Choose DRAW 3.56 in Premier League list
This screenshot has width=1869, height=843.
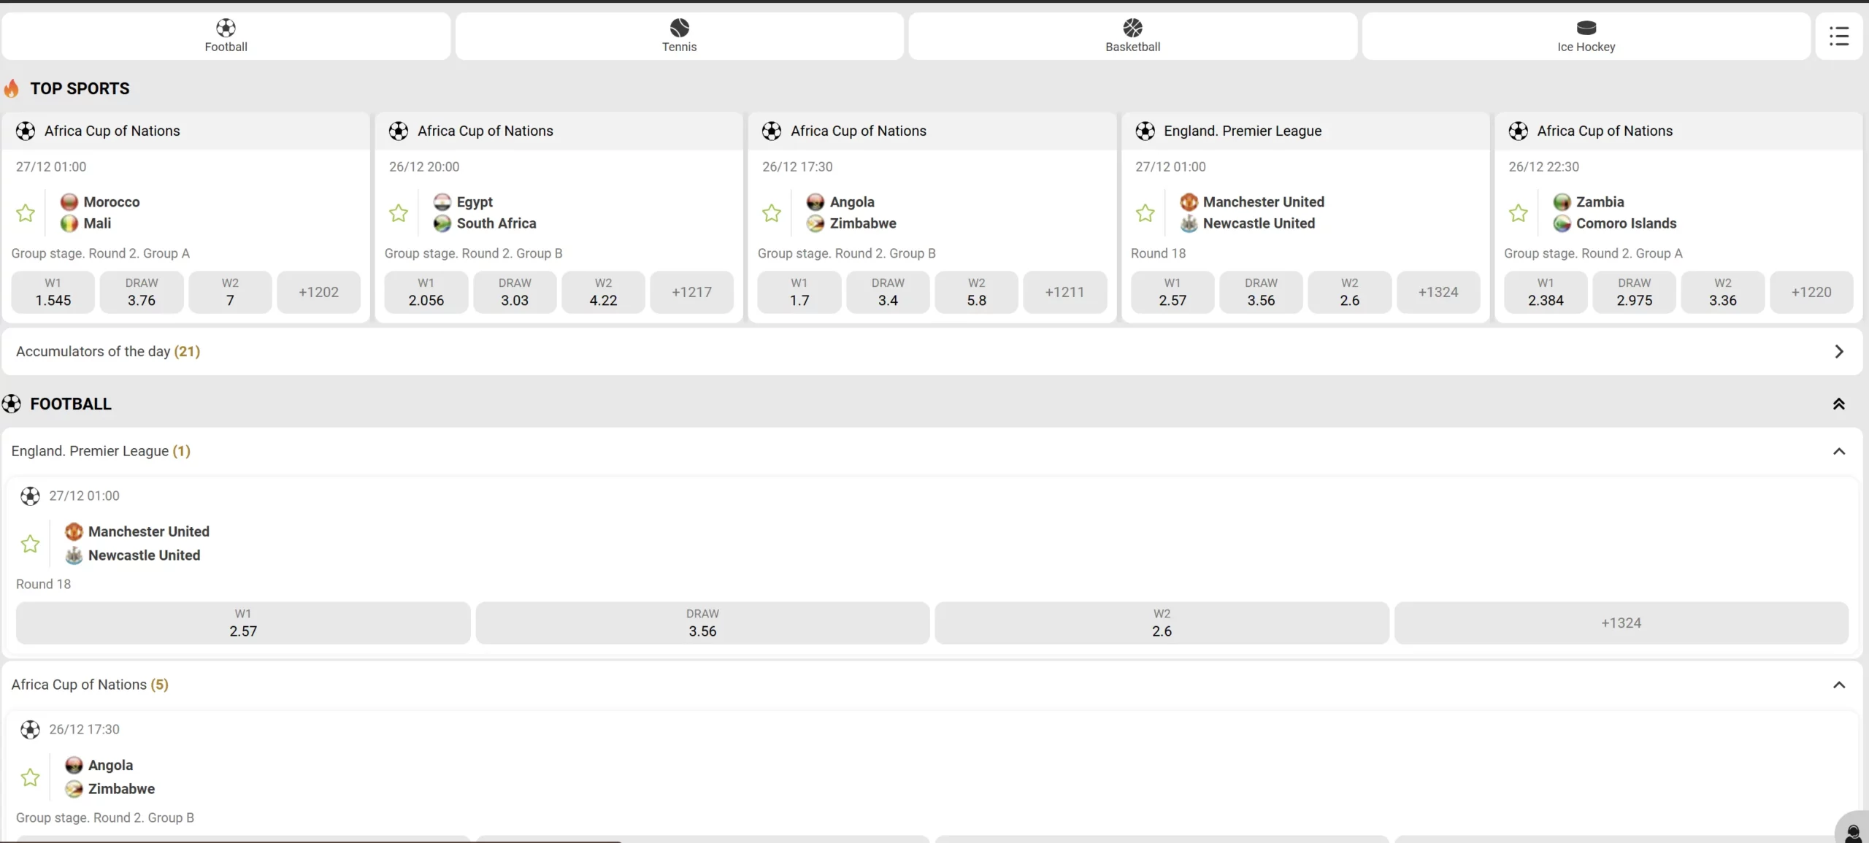point(702,623)
